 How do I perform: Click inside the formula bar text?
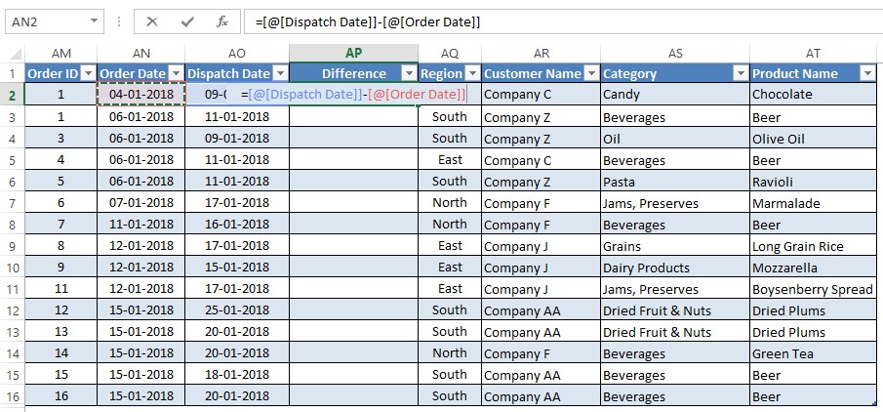pos(368,22)
